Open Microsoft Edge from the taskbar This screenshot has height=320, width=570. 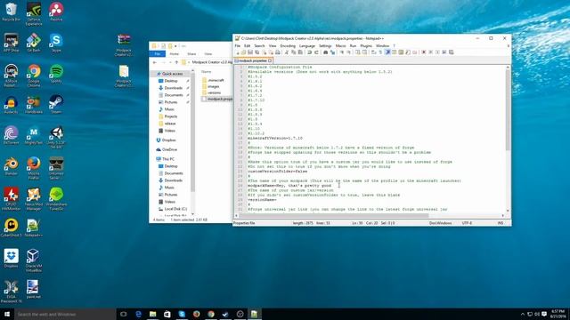pyautogui.click(x=139, y=314)
